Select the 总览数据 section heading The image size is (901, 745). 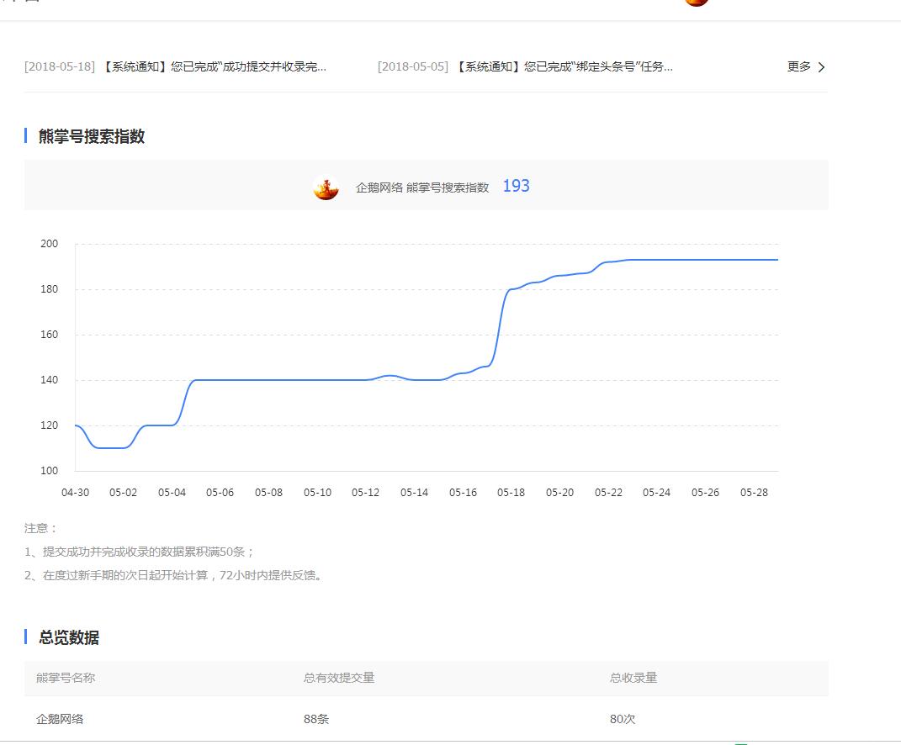tap(69, 638)
